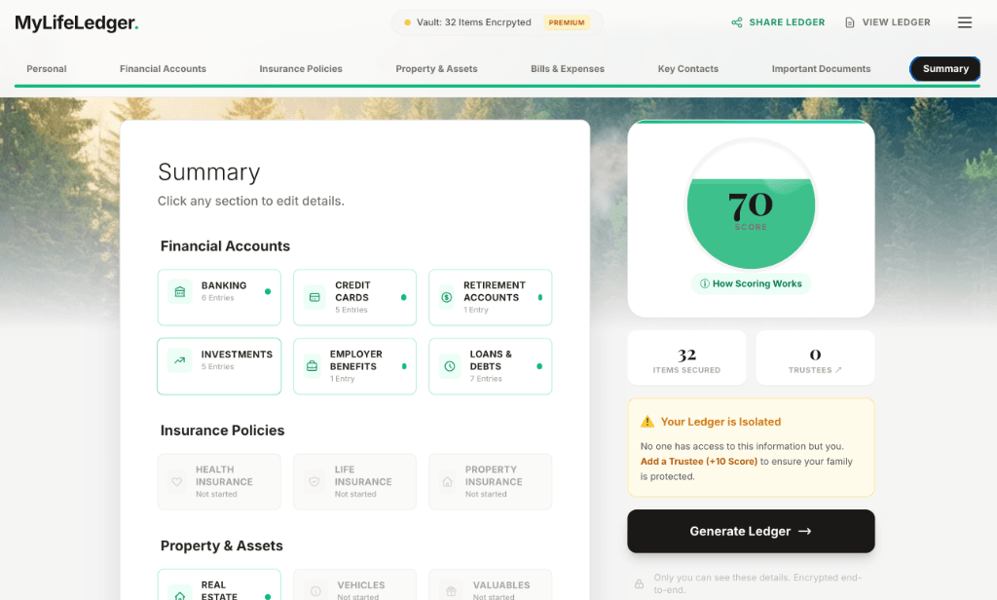Click the Vault 32 Items Encrypted pill

(x=492, y=21)
